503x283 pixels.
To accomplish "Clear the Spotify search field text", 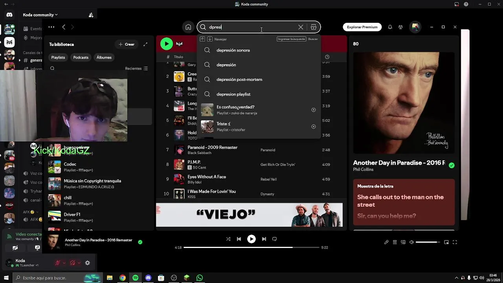I will [301, 27].
